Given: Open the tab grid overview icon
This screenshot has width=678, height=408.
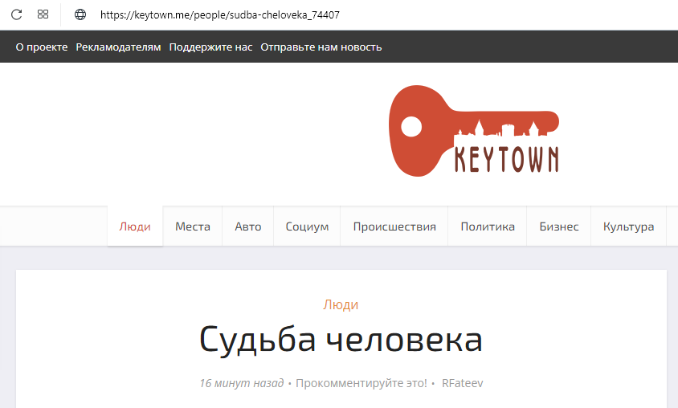Looking at the screenshot, I should 43,14.
